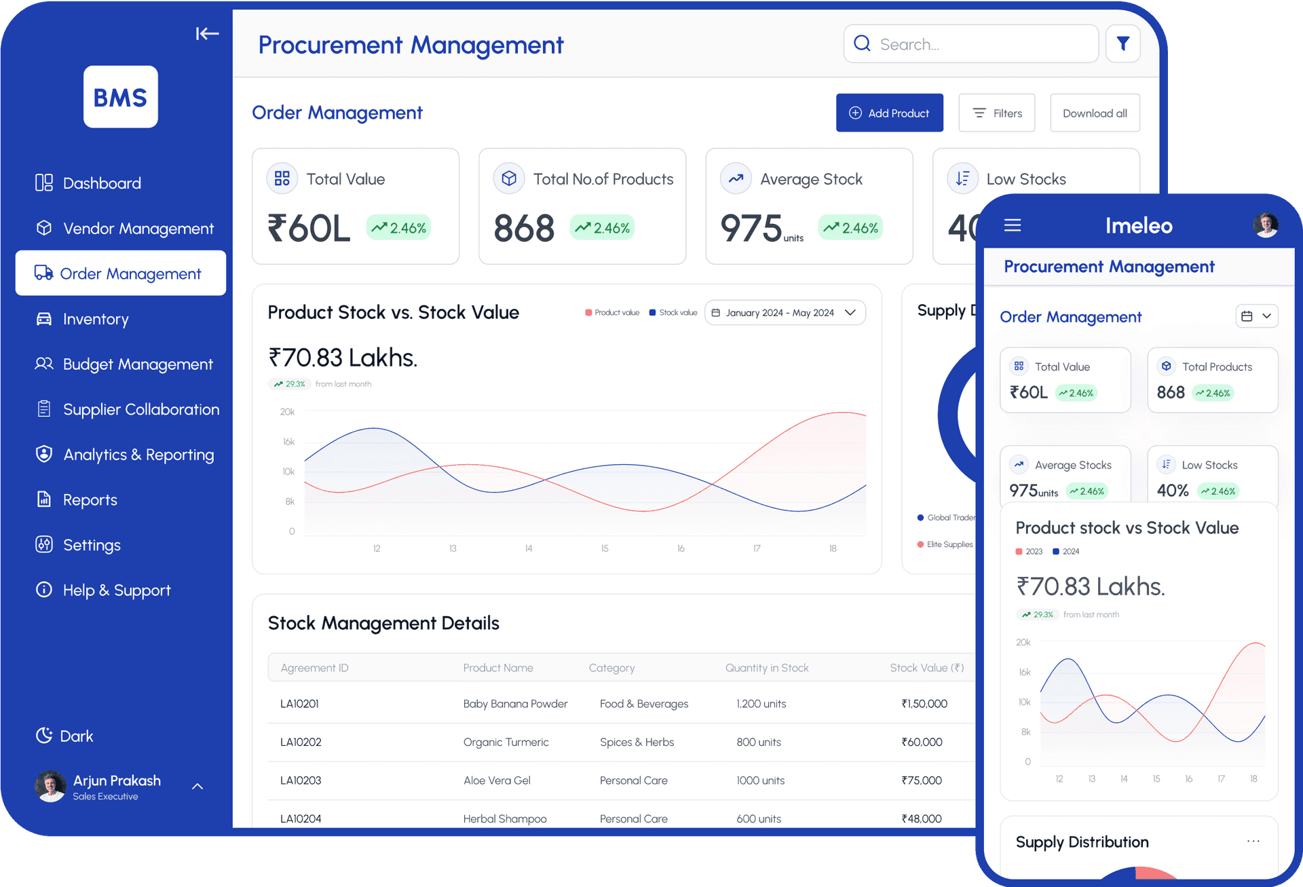Expand the Arjun Prakash profile chevron
The width and height of the screenshot is (1303, 887).
[197, 787]
